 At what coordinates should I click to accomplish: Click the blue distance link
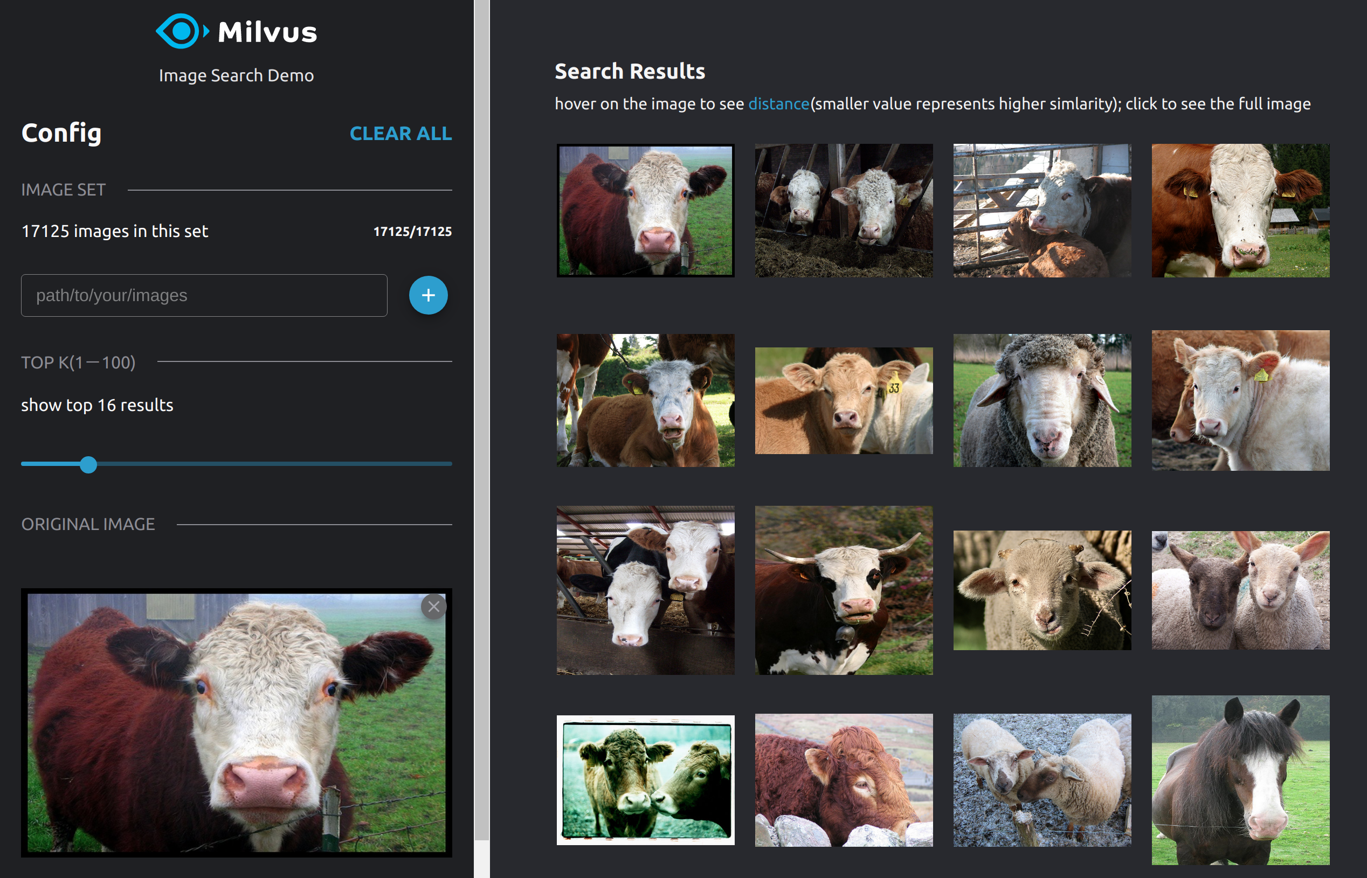click(778, 104)
